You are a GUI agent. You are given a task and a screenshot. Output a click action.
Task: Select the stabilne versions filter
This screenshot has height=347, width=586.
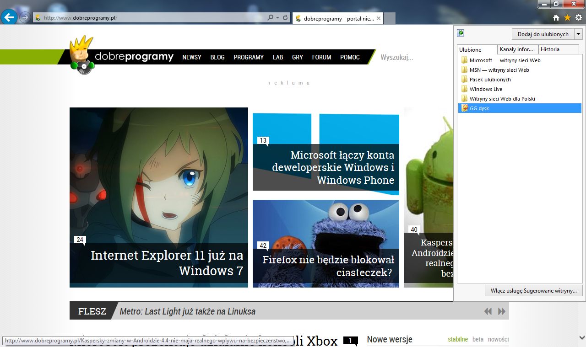pyautogui.click(x=458, y=339)
